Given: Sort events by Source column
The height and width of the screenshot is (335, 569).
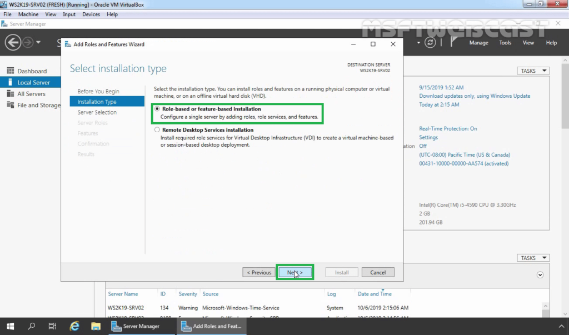Looking at the screenshot, I should click(211, 294).
